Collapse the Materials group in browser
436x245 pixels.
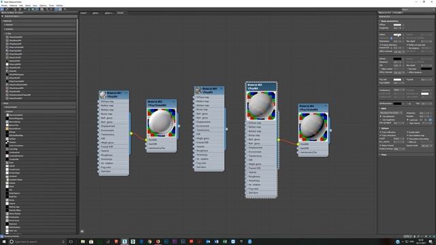tap(3, 21)
